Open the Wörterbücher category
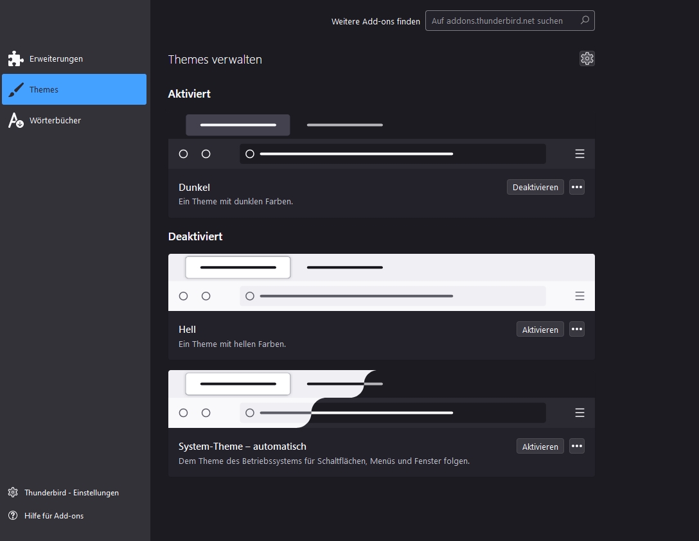Screen dimensions: 699x541 tap(74, 120)
